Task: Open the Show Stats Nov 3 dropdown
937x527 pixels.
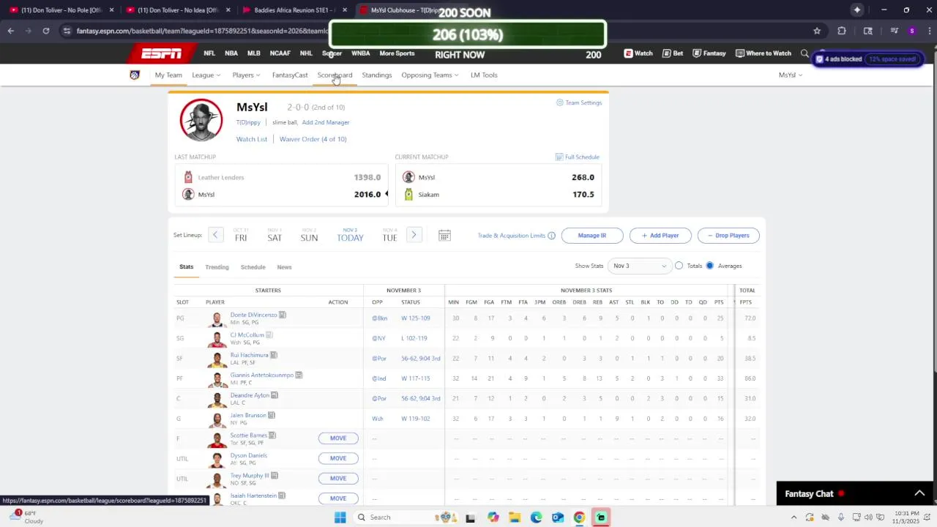Action: [x=640, y=266]
